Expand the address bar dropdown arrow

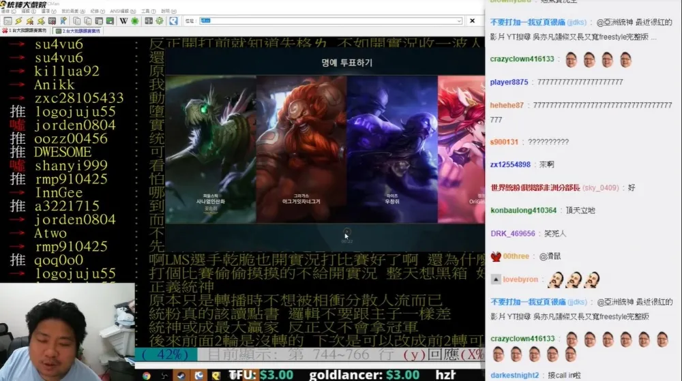click(x=459, y=21)
